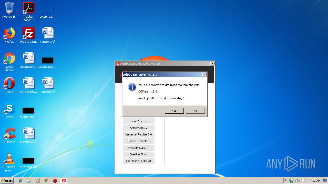
Task: Open Firefox desktop shortcut
Action: click(x=9, y=35)
